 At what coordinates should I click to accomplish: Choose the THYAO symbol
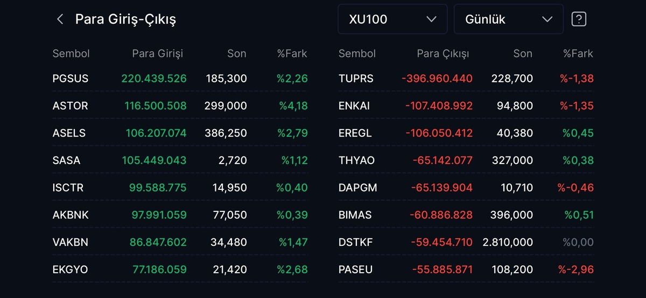pos(356,160)
